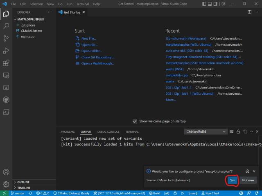Click the remote window indicator in status bar
This screenshot has height=196, width=262.
pos(4,193)
